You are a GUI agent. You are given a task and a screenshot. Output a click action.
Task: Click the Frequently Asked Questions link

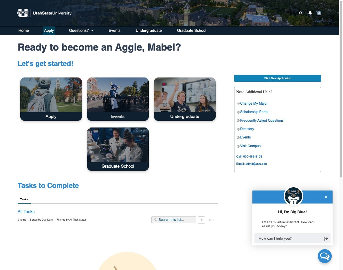(261, 121)
